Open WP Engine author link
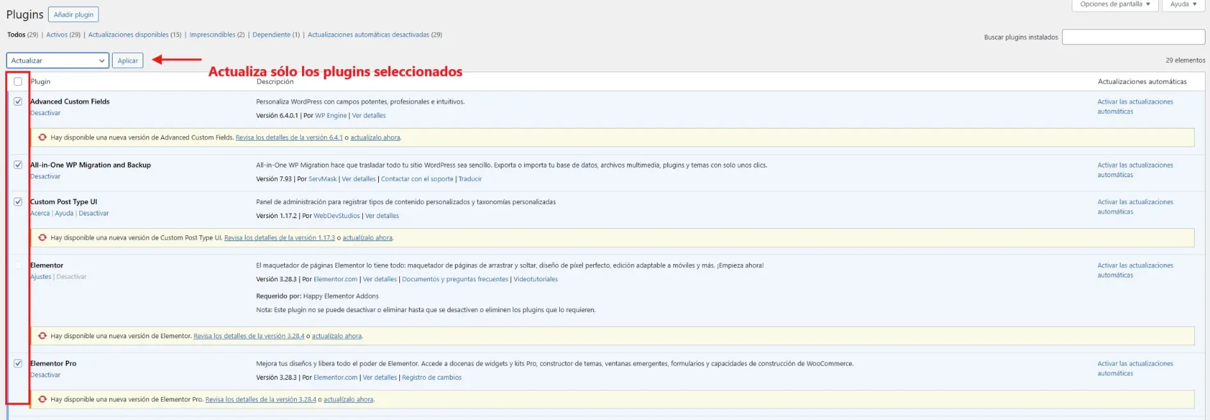The image size is (1210, 420). tap(331, 116)
